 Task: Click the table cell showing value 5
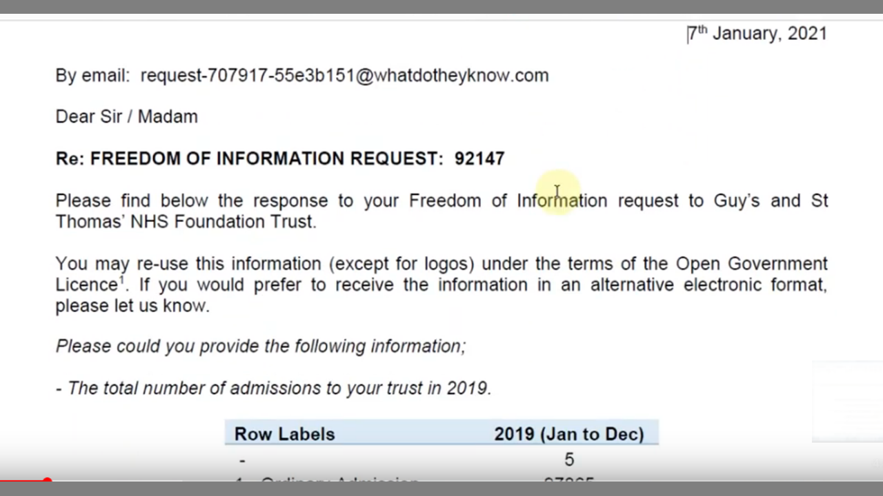[x=569, y=459]
